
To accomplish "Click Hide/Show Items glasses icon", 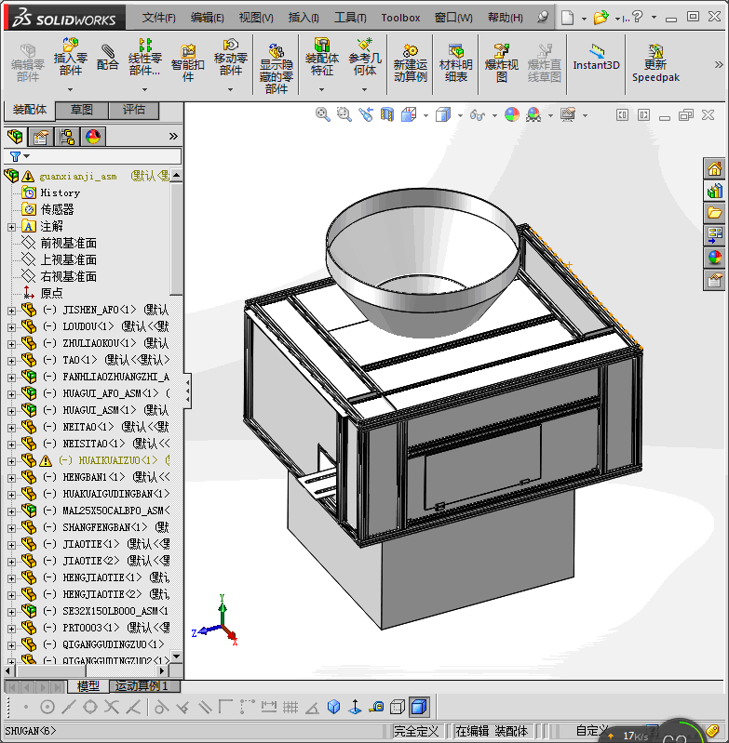I will 478,114.
